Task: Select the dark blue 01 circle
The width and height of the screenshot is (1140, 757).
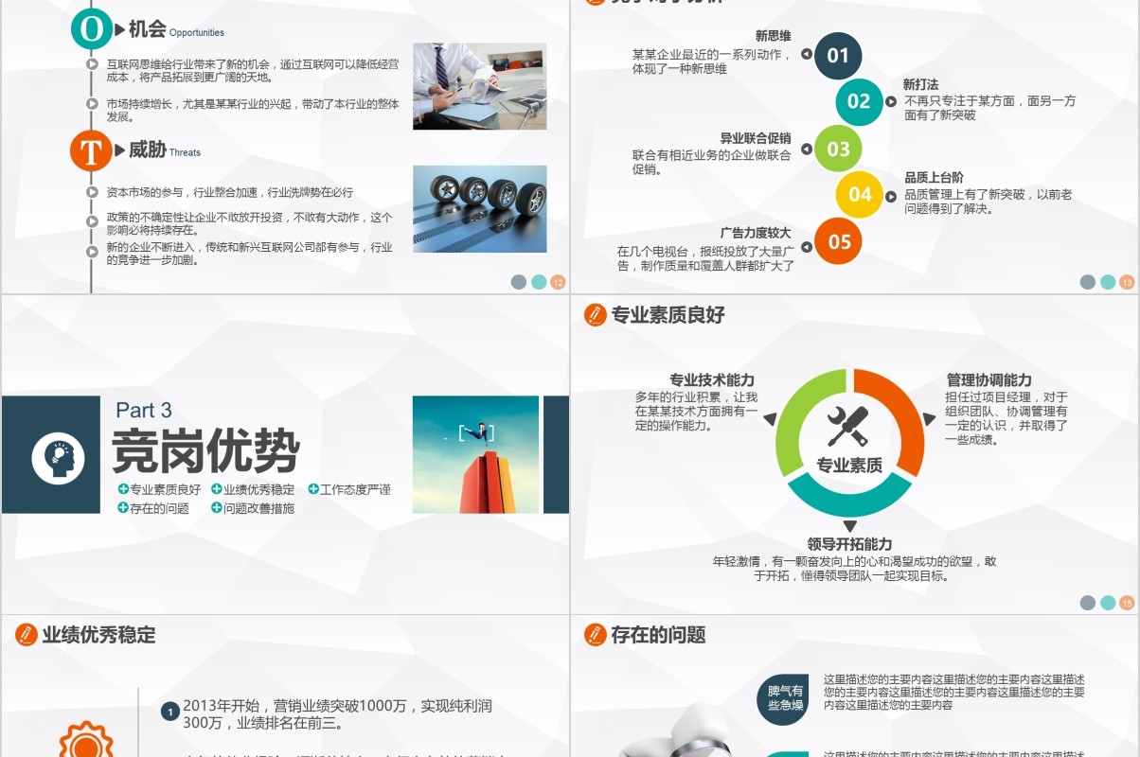Action: (838, 55)
